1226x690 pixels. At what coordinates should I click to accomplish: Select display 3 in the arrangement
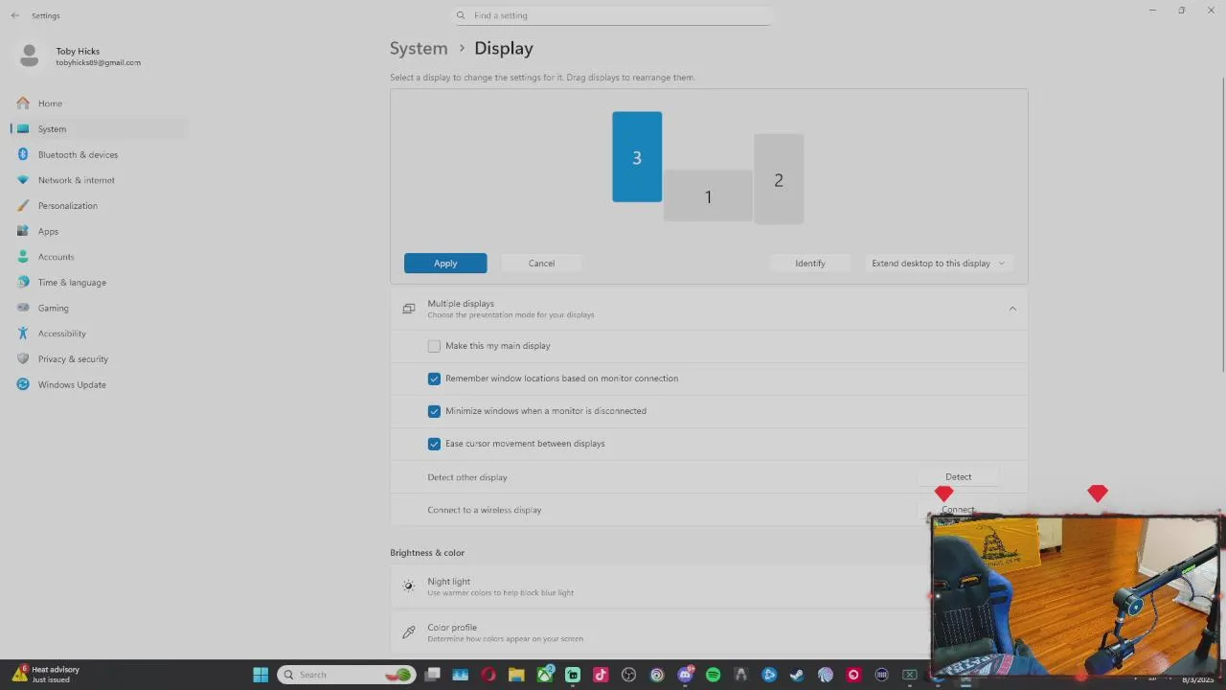(x=637, y=157)
